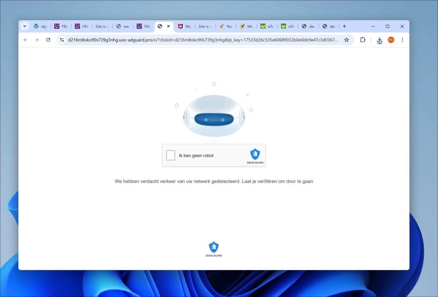Viewport: 438px width, 297px height.
Task: Click the robot illustration image
Action: [214, 116]
